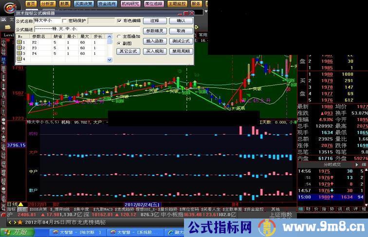The width and height of the screenshot is (368, 237).
Task: Click the 公式名称 input field
Action: (47, 21)
